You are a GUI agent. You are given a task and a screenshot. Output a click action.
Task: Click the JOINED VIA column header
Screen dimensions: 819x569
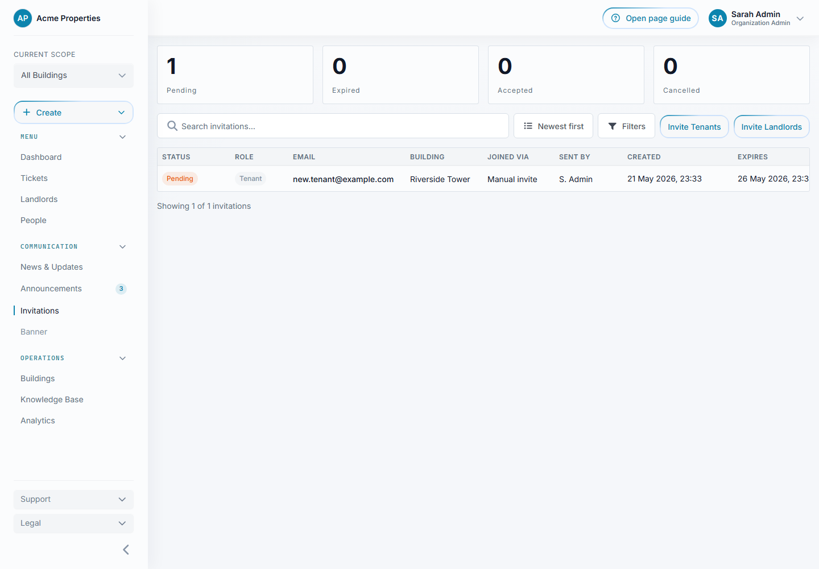click(508, 157)
